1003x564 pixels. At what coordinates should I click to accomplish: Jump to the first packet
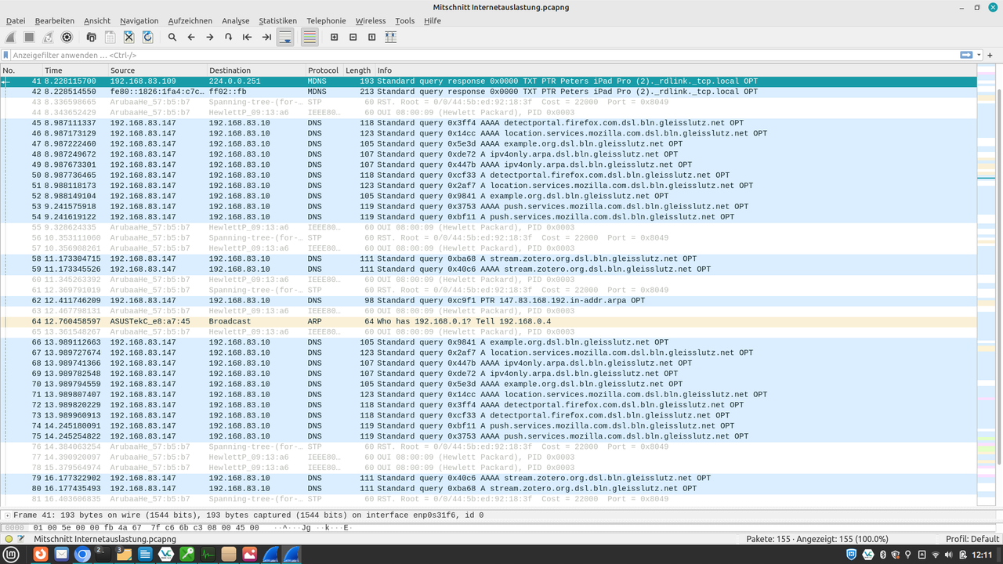[248, 37]
